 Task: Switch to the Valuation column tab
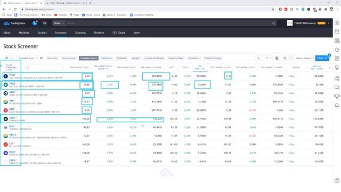107,58
